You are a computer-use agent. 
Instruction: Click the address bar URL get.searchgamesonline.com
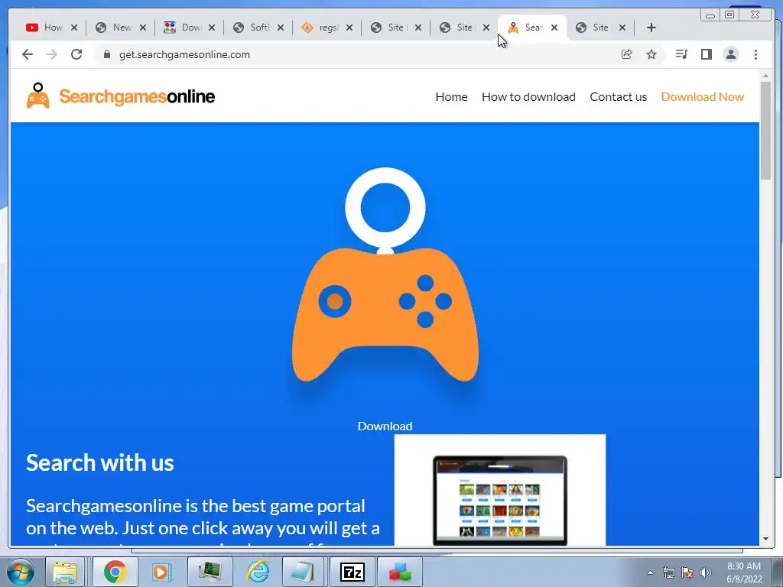(184, 54)
